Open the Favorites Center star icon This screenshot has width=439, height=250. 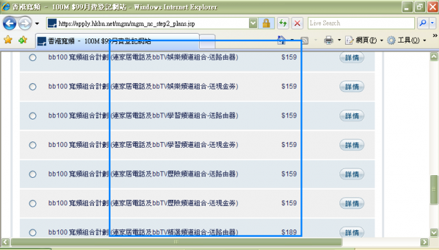click(x=8, y=40)
